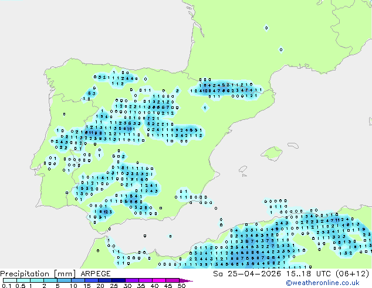The width and height of the screenshot is (372, 288).
Task: Click the "Sa" weekday abbreviation
Action: 218,274
